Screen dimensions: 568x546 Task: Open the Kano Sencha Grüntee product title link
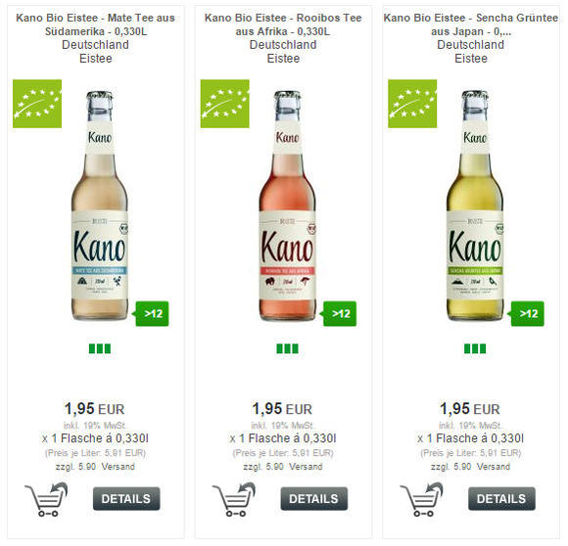click(471, 24)
